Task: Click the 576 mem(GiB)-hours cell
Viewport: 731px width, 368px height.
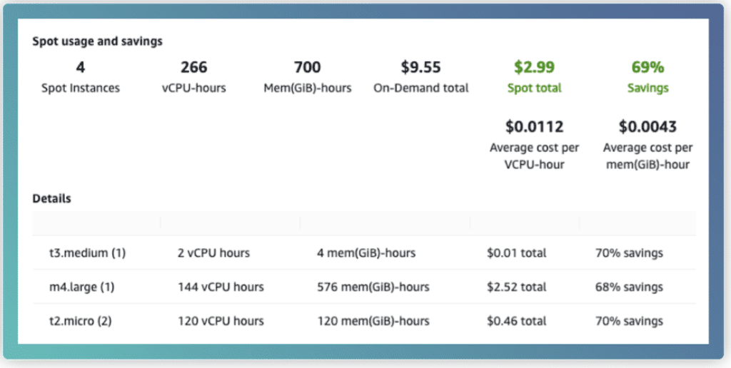Action: click(x=373, y=287)
